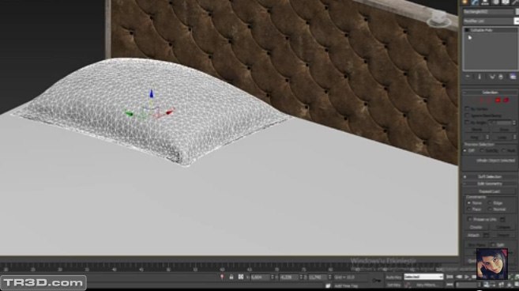
Task: Select Border sub-object level icon
Action: pos(490,100)
